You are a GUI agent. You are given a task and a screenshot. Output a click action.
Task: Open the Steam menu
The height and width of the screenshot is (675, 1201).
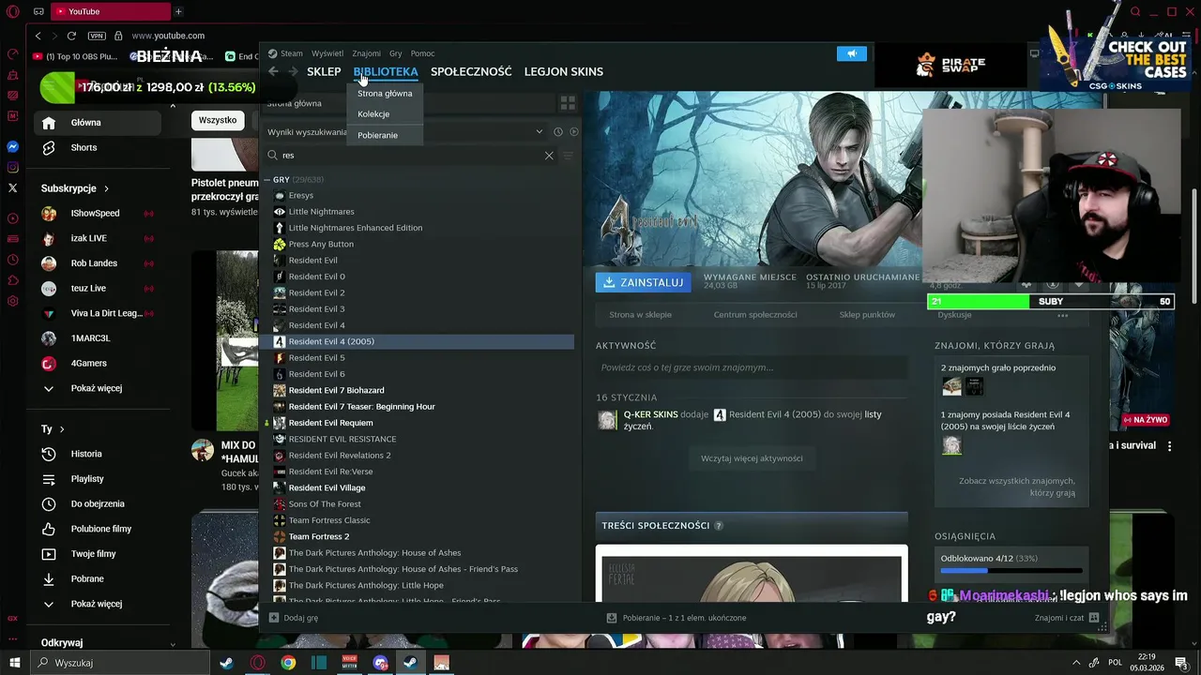point(285,53)
